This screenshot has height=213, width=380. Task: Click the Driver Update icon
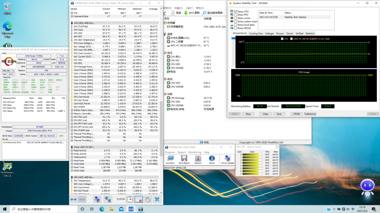click(228, 159)
